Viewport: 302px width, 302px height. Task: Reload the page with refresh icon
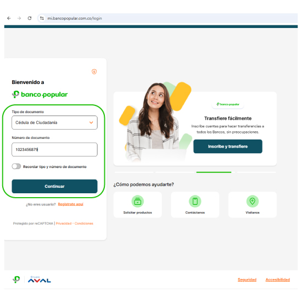30,18
